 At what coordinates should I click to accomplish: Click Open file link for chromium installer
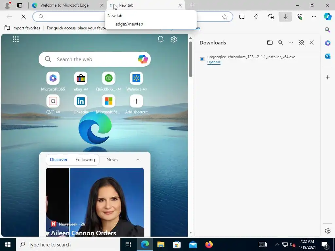pos(214,62)
